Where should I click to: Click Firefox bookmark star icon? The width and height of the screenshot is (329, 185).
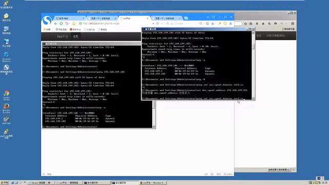click(246, 24)
